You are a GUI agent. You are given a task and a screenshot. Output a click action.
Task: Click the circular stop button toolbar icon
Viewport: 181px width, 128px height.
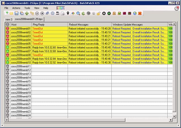(x=42, y=14)
